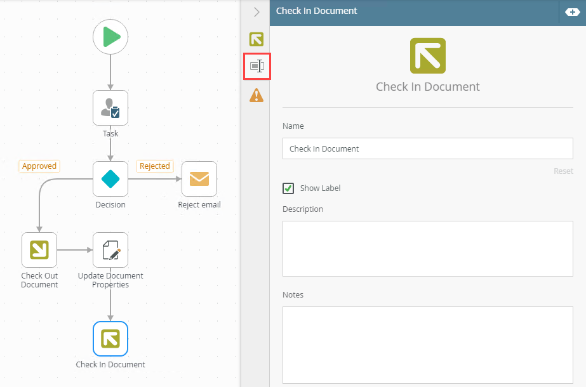Select Update Document Properties step icon

click(x=110, y=250)
